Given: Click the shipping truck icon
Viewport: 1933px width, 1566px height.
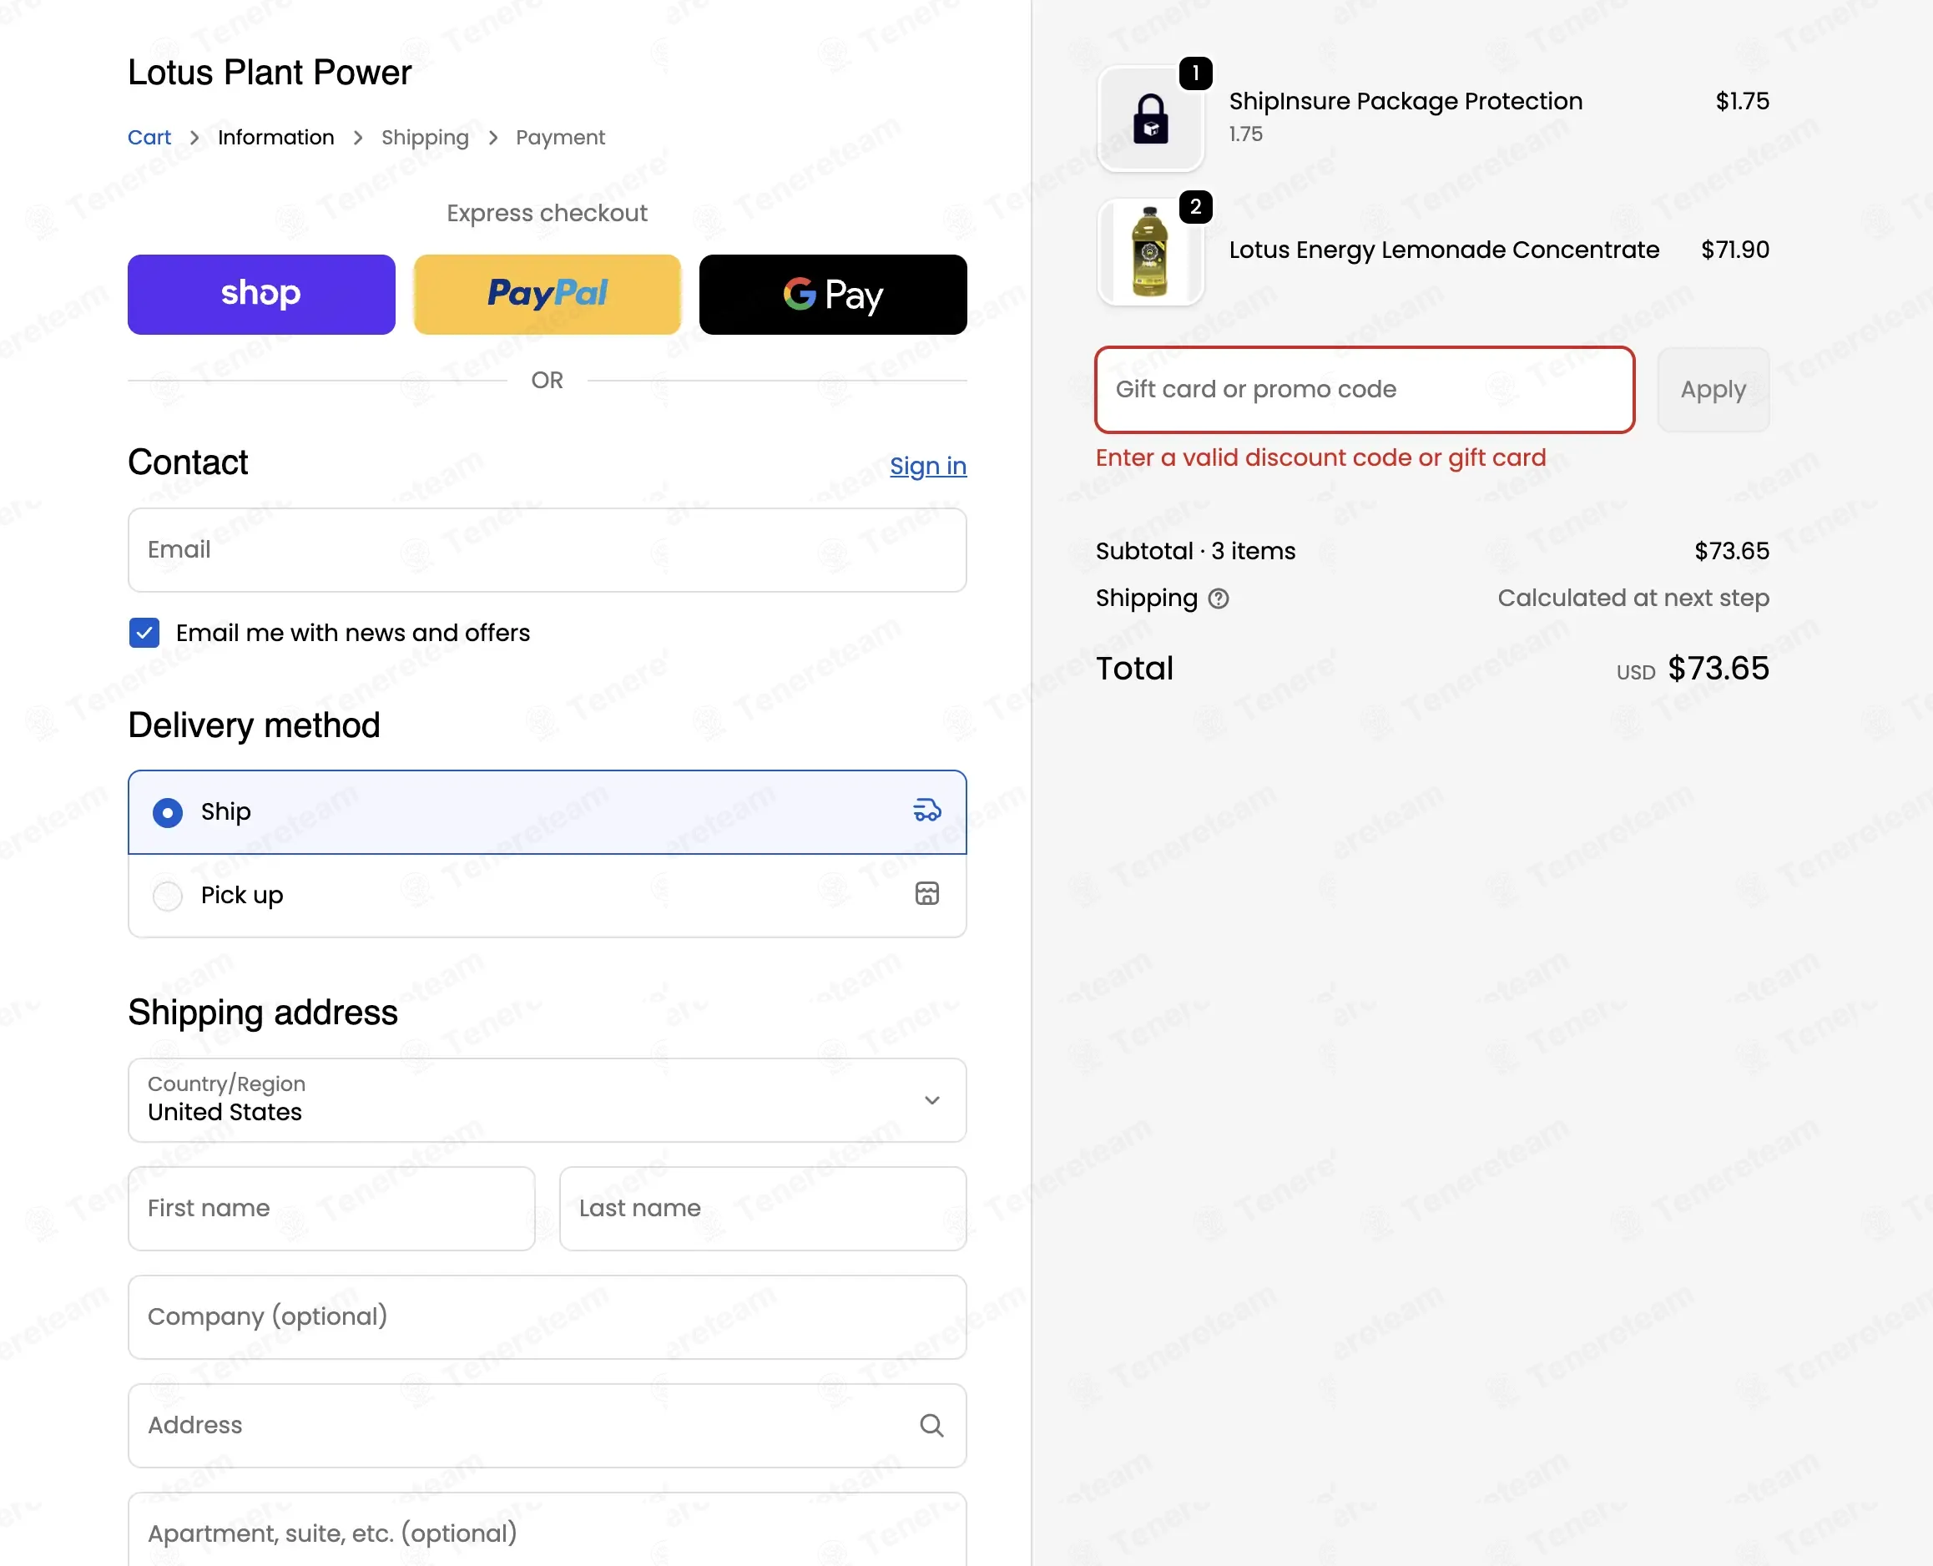Looking at the screenshot, I should (926, 810).
